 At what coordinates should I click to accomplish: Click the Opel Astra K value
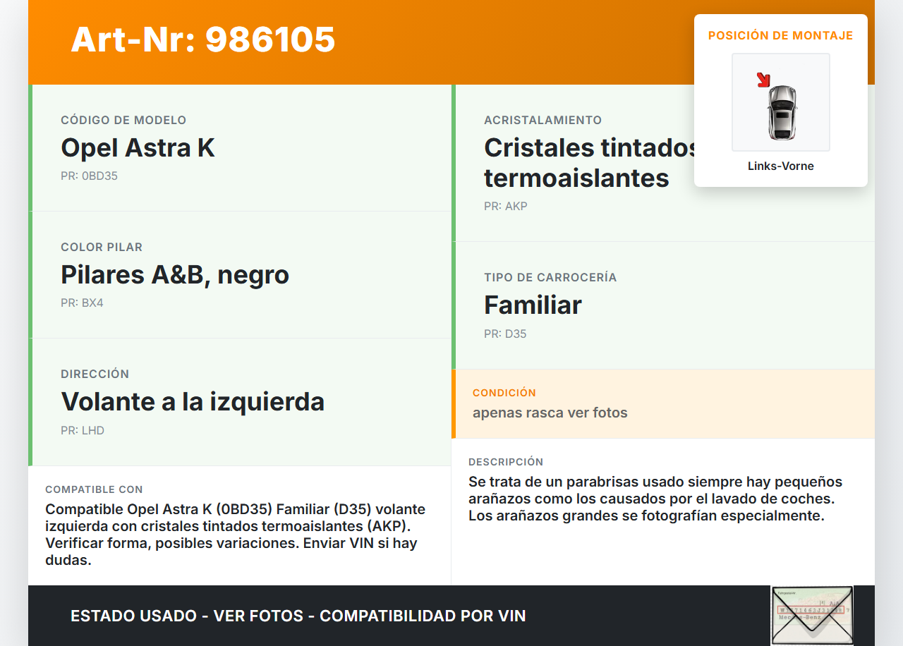point(138,148)
